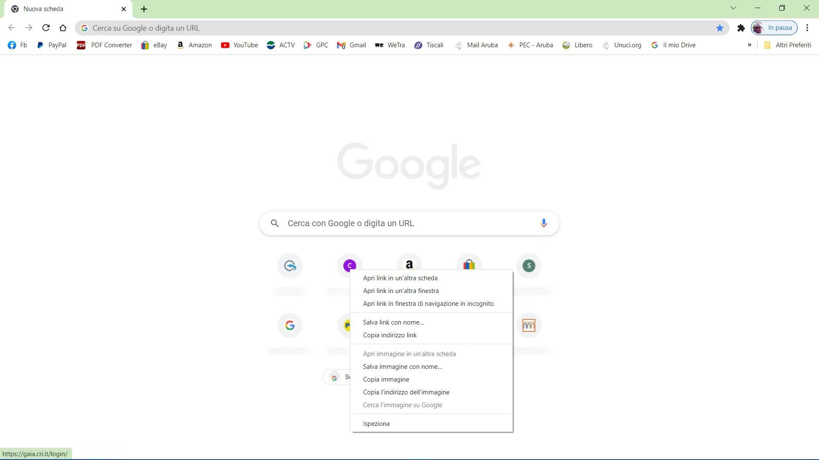
Task: Reload the current page
Action: (x=46, y=28)
